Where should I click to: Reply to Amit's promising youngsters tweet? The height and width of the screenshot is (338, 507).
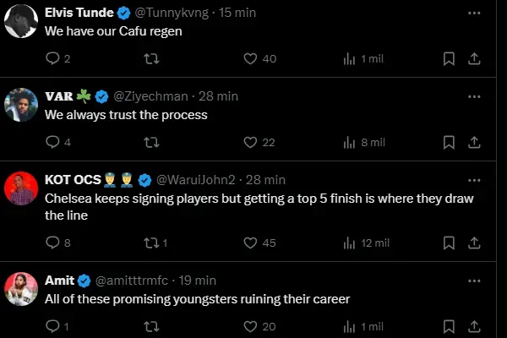52,326
